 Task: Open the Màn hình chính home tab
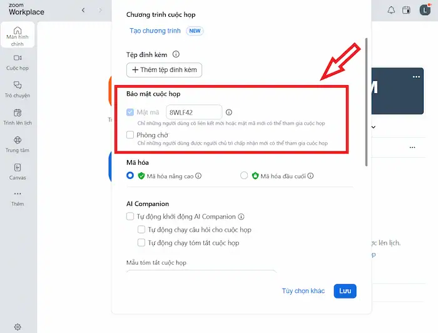click(x=18, y=35)
